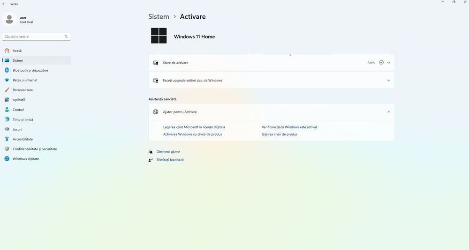This screenshot has width=469, height=250.
Task: Click the user name label
Action: (x=23, y=18)
